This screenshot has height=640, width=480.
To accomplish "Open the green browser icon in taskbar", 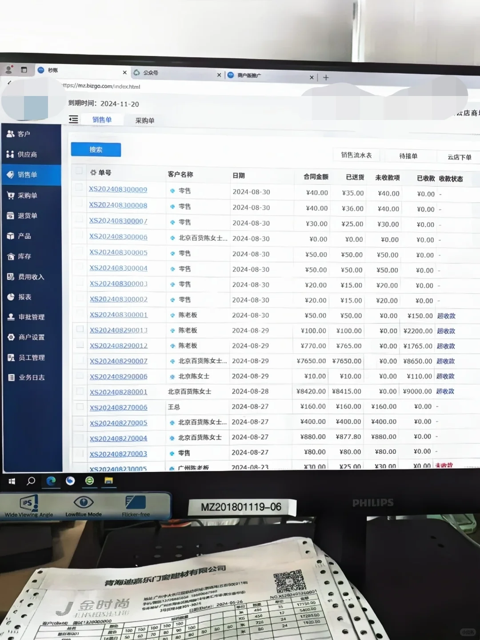I will (x=89, y=480).
